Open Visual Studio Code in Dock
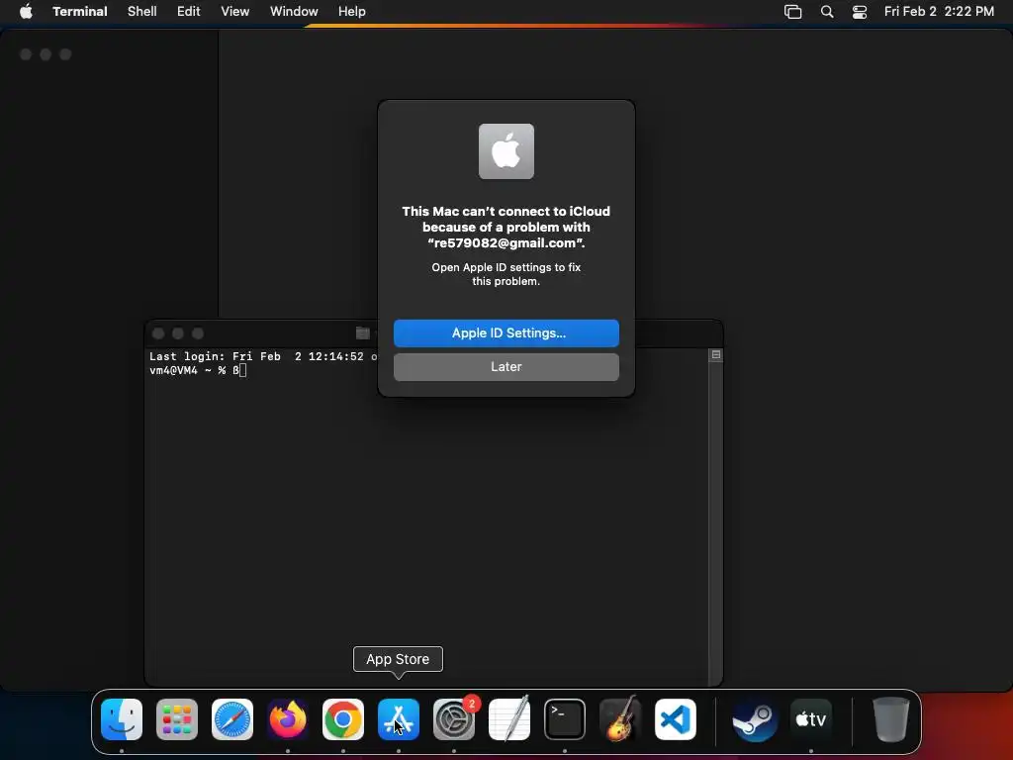 (676, 719)
